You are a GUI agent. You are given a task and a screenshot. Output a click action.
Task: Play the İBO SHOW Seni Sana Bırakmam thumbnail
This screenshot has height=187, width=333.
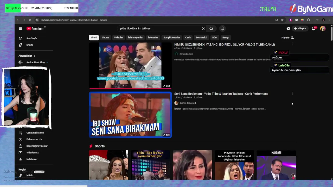tap(130, 115)
